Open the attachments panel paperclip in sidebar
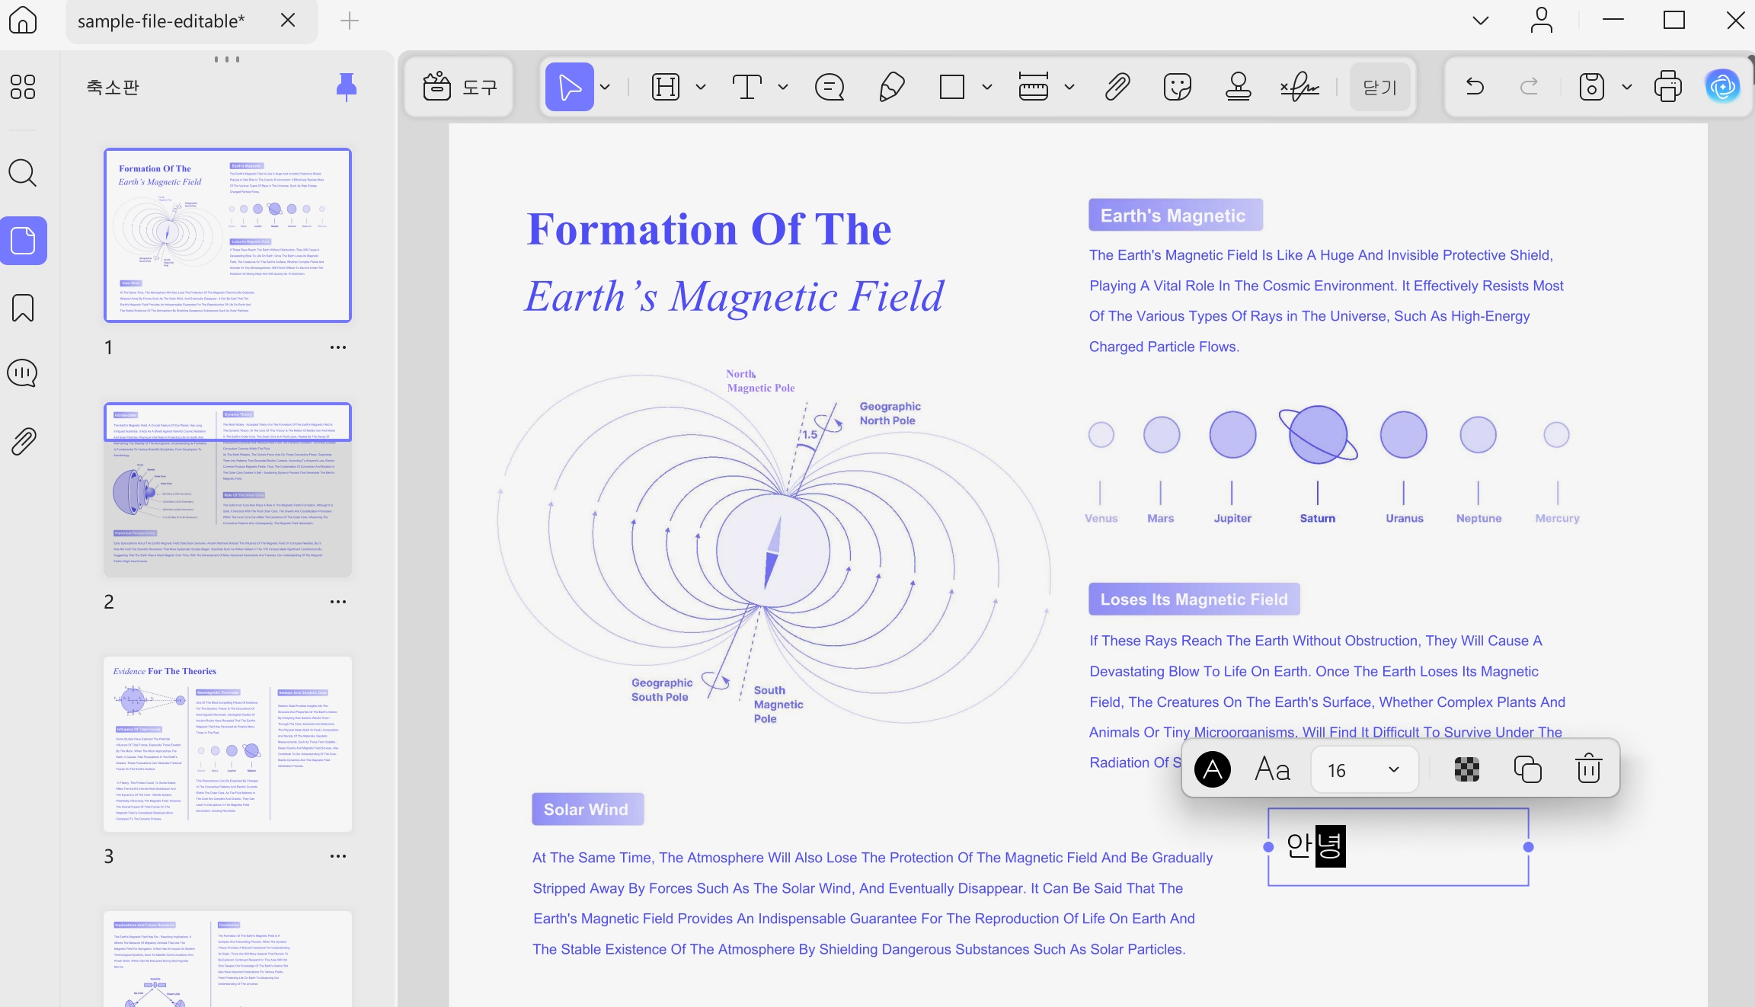Viewport: 1755px width, 1007px height. tap(23, 441)
